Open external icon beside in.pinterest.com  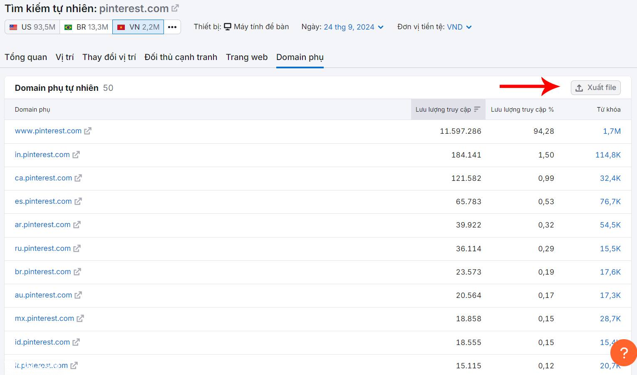(x=76, y=155)
